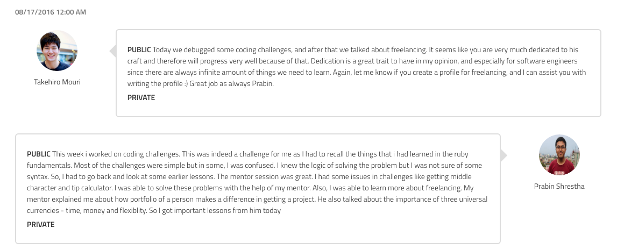Click 'So I got important lessons from him today'

click(215, 210)
